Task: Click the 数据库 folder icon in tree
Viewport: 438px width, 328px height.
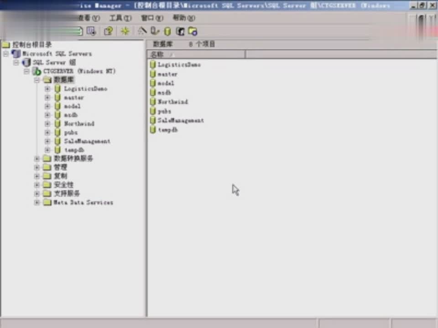Action: click(x=47, y=80)
